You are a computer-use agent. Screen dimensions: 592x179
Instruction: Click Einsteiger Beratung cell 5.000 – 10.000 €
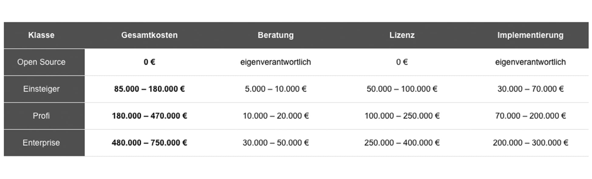click(275, 89)
